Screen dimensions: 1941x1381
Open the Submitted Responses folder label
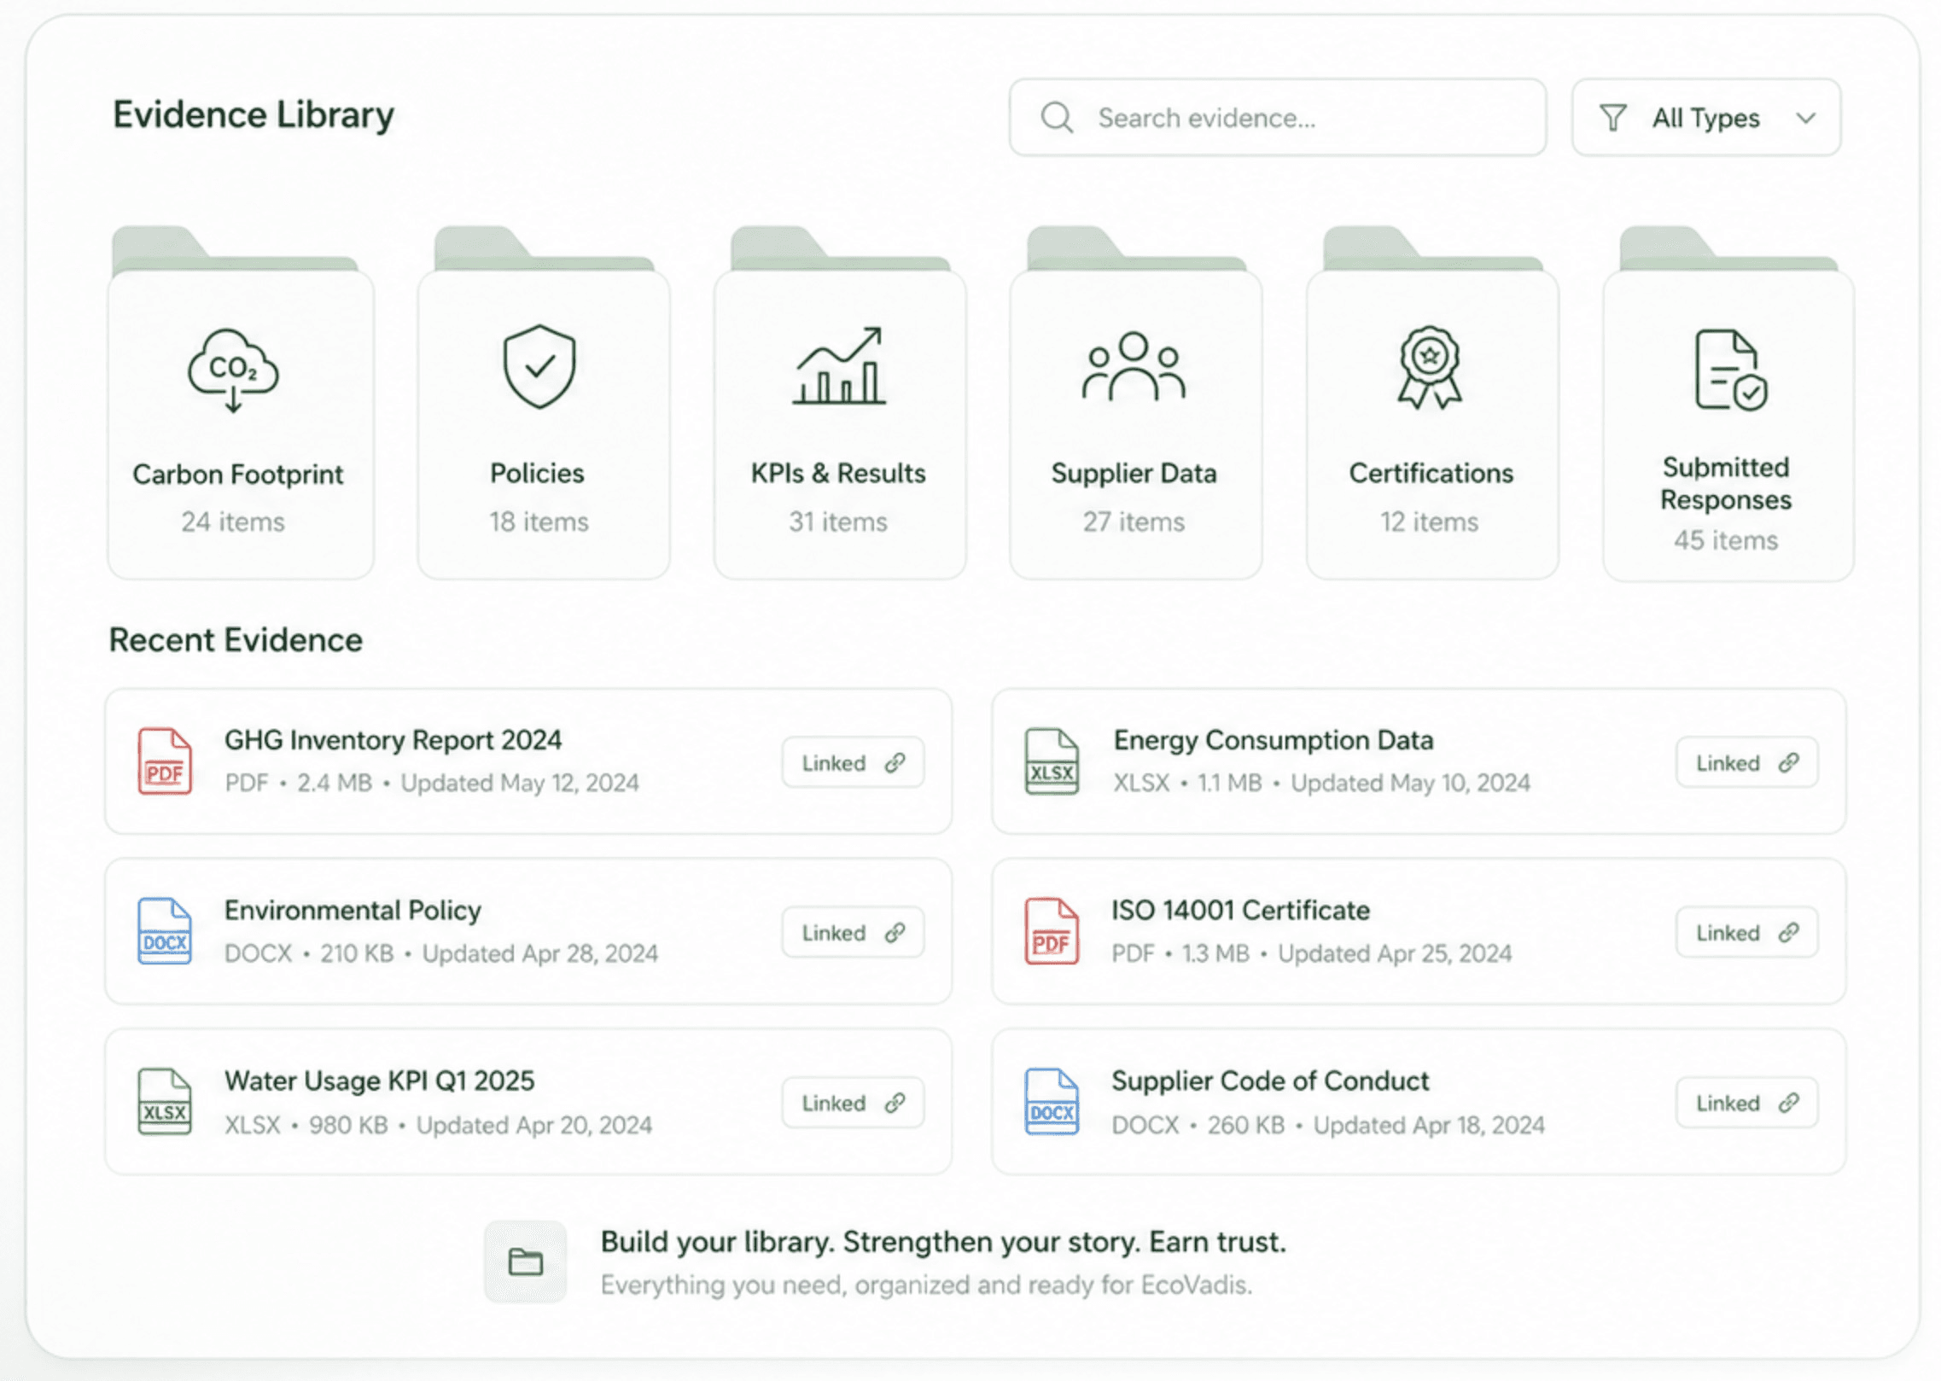(x=1726, y=483)
